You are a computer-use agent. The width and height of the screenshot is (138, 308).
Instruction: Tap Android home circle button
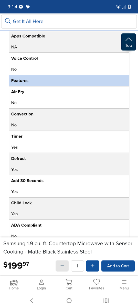[x=69, y=301]
